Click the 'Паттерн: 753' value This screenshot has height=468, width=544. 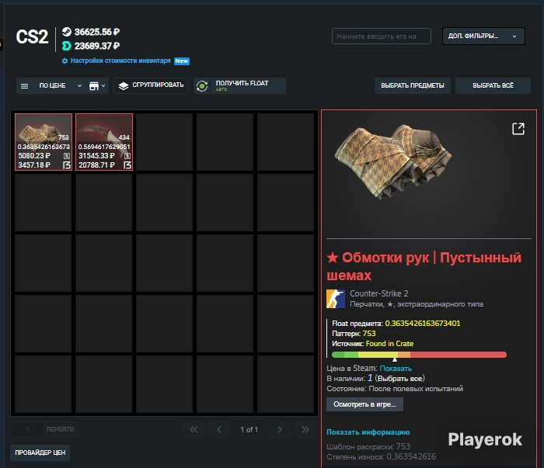point(369,334)
